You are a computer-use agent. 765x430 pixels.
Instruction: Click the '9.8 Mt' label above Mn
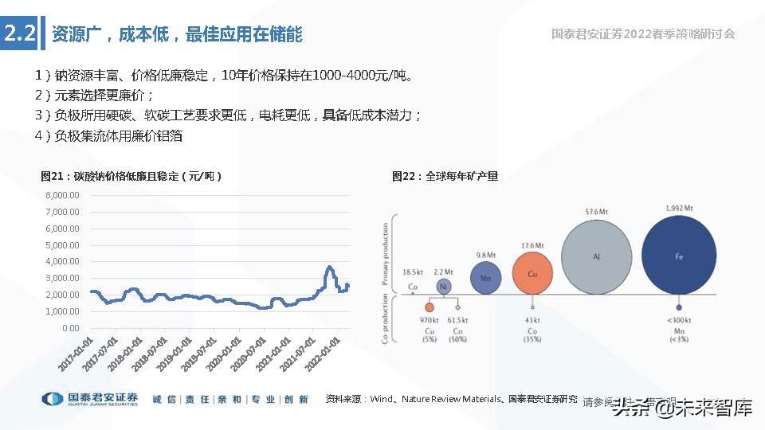(x=486, y=255)
